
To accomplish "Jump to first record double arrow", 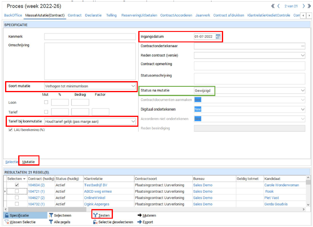I will click(273, 6).
